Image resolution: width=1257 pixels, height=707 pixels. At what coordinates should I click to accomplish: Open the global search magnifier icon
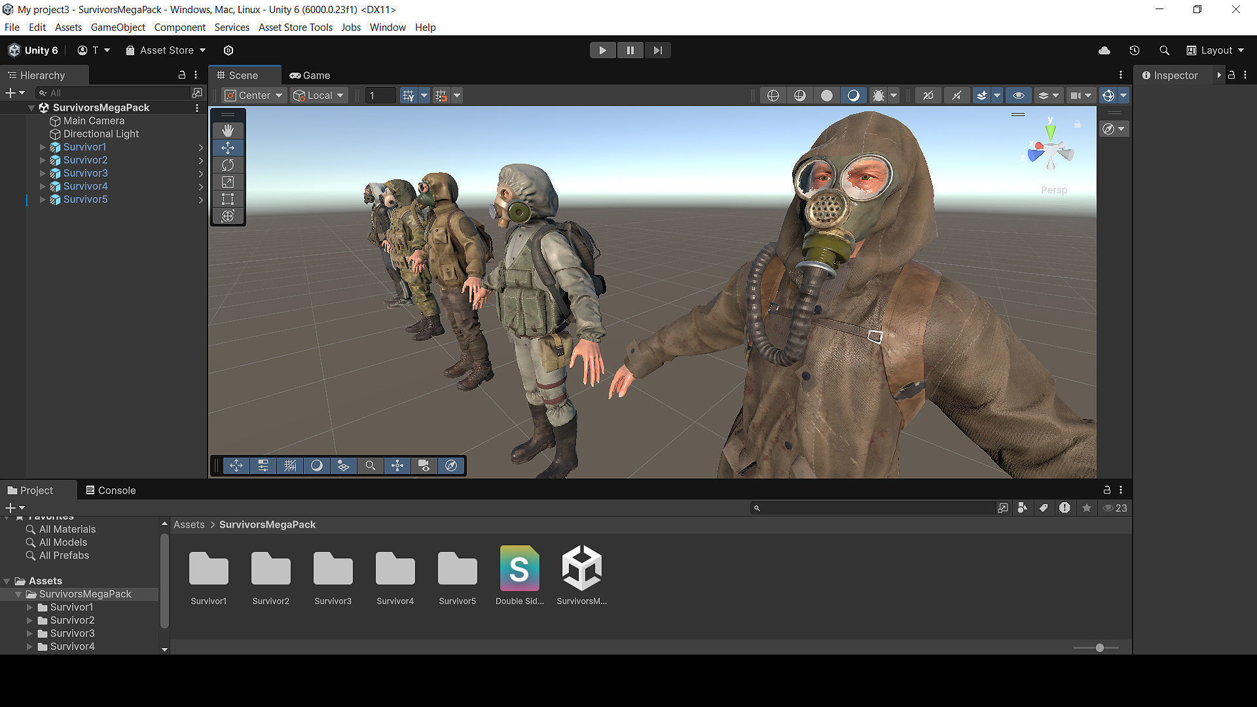pos(1164,50)
